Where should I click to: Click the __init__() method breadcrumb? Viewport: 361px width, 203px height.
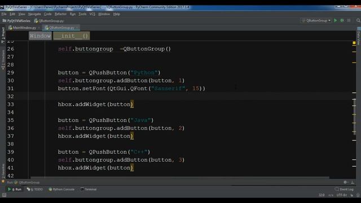[x=72, y=36]
